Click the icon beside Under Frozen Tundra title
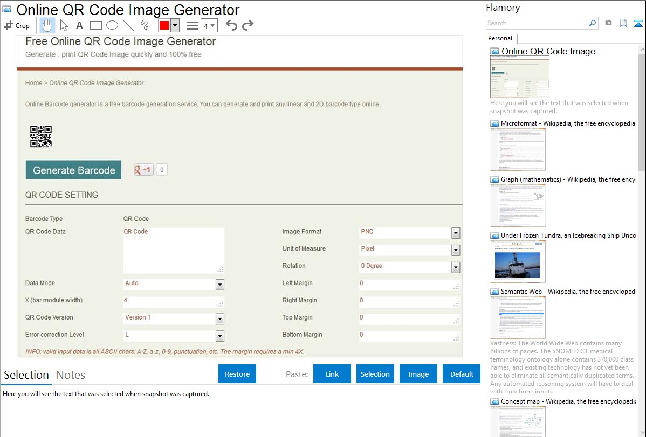Image resolution: width=646 pixels, height=437 pixels. (494, 235)
